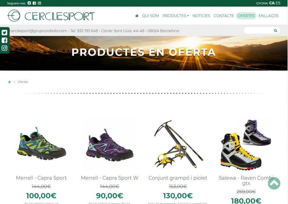Viewport: 288px width, 204px height.
Task: Click the breadcrumb home icon
Action: [x=10, y=82]
